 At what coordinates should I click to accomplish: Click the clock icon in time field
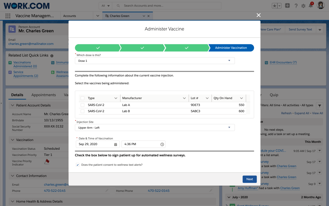(162, 144)
